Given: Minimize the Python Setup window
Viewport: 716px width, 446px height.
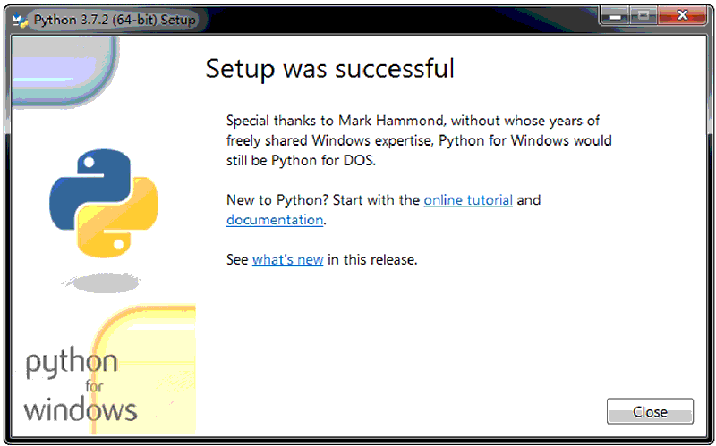Looking at the screenshot, I should (x=615, y=16).
